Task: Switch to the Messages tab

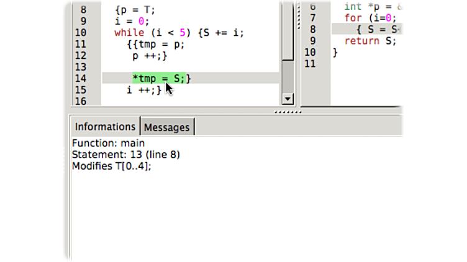Action: pos(166,127)
